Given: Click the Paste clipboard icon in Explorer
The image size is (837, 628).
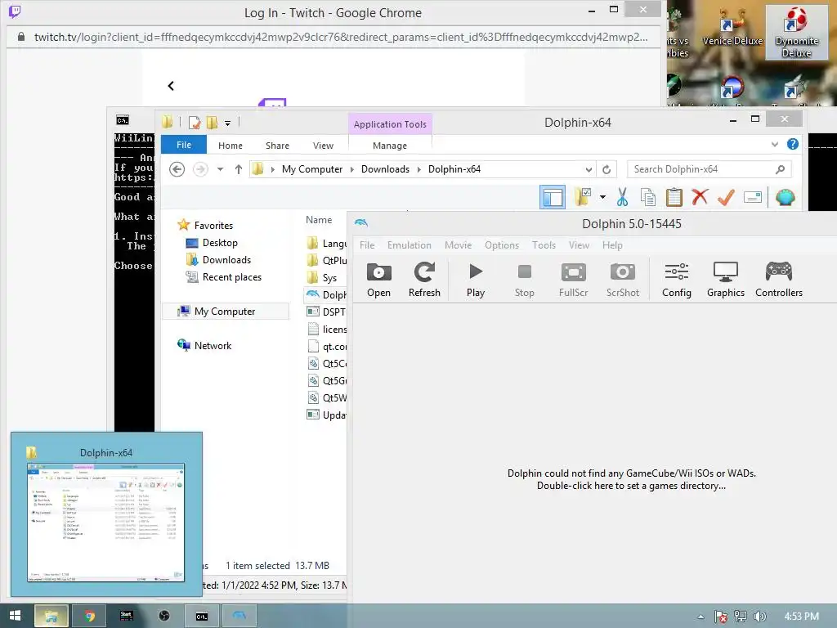Looking at the screenshot, I should click(x=674, y=197).
